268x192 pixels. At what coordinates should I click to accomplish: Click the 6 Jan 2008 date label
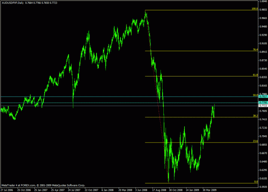pos(108,190)
